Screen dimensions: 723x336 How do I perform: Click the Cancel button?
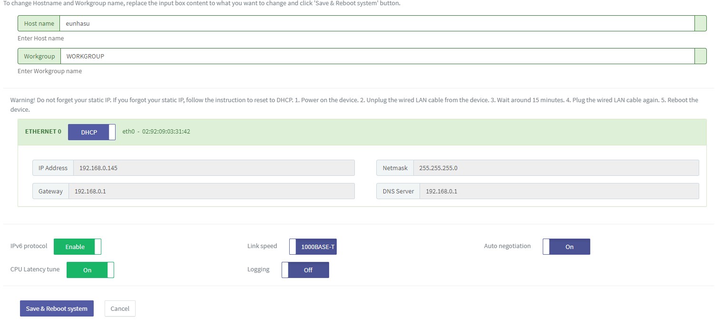(120, 308)
